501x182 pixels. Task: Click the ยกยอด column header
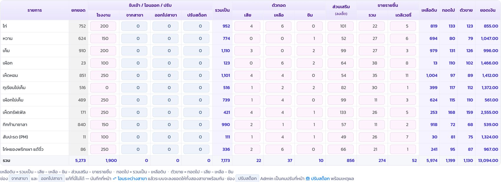78,10
